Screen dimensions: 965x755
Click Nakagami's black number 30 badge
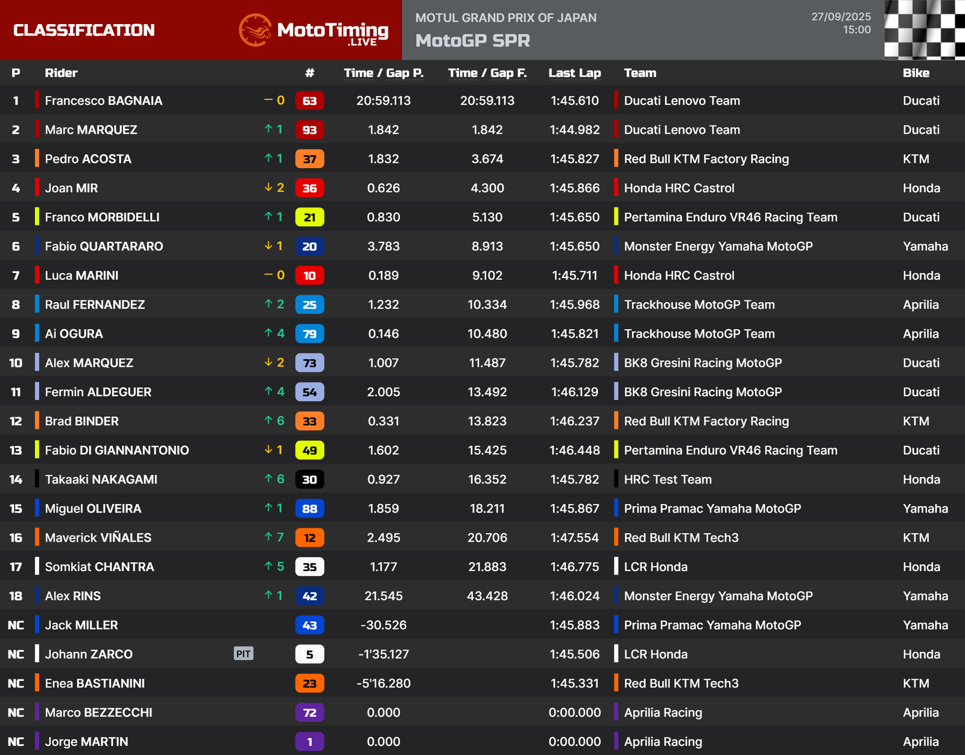[x=309, y=479]
